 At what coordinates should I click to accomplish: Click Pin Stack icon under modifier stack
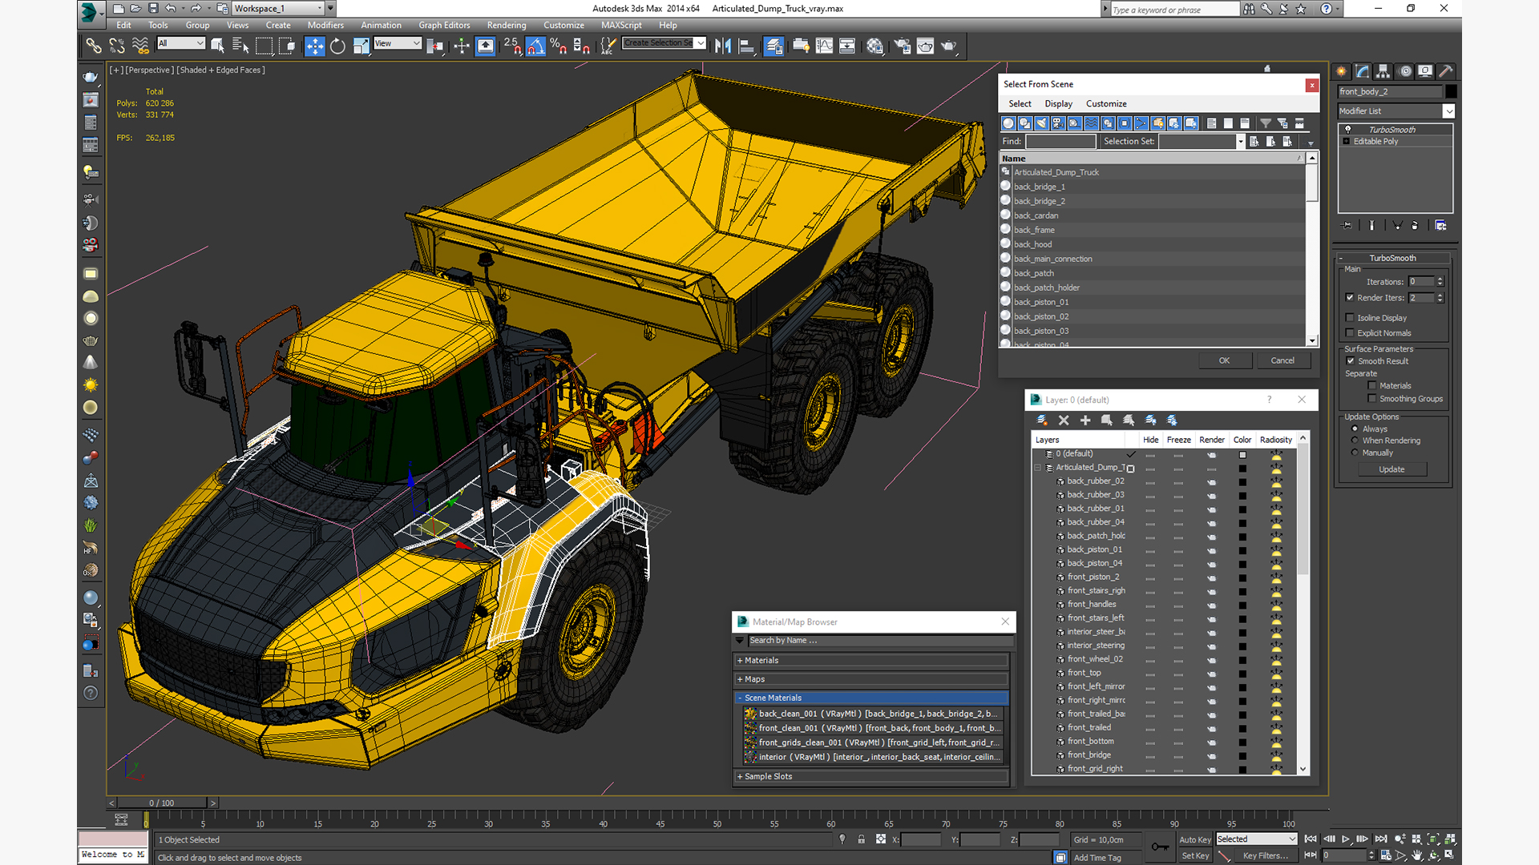tap(1347, 226)
